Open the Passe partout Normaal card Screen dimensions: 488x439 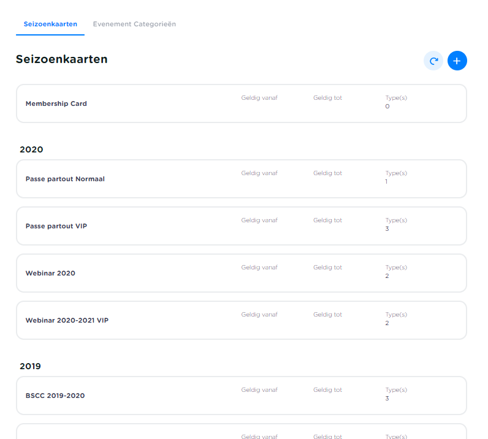pyautogui.click(x=65, y=179)
